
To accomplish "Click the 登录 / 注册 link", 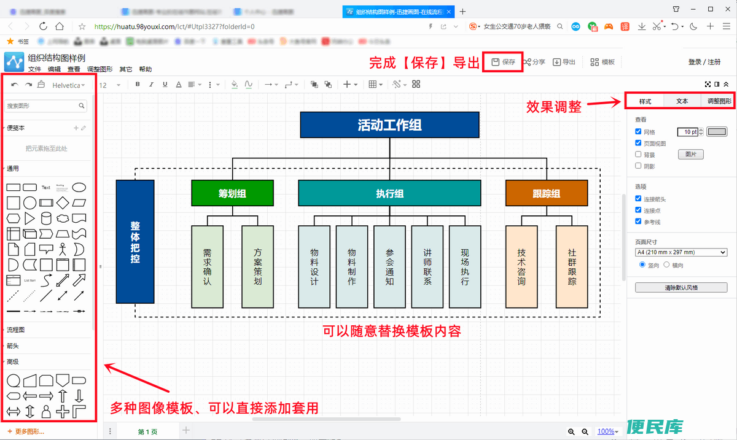I will (704, 62).
